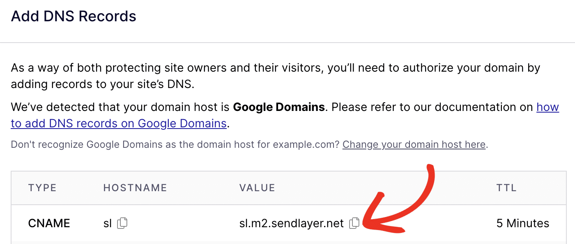The image size is (575, 244).
Task: Click the 'Add DNS Records' heading
Action: click(74, 16)
